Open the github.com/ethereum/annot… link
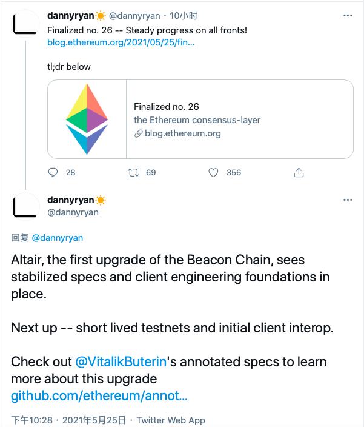Screen dimensions: 364x427 [99, 396]
